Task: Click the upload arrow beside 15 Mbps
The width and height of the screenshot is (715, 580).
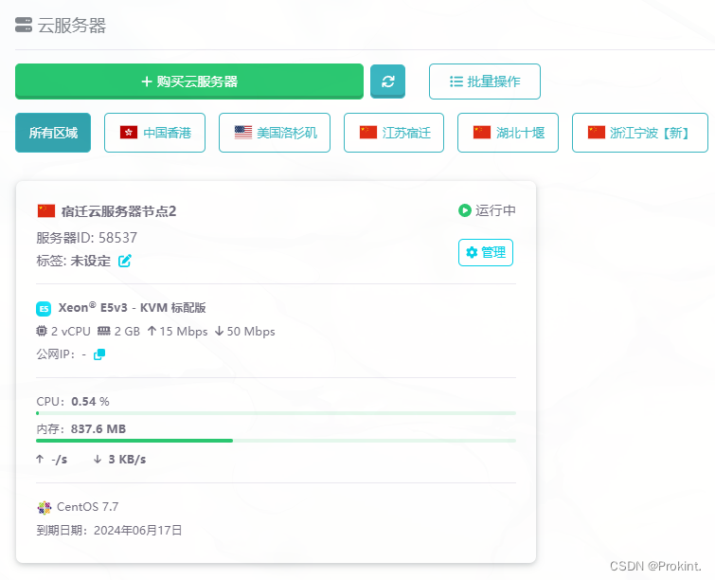Action: coord(152,331)
